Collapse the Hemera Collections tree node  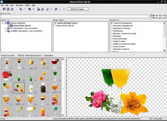click(x=3, y=23)
